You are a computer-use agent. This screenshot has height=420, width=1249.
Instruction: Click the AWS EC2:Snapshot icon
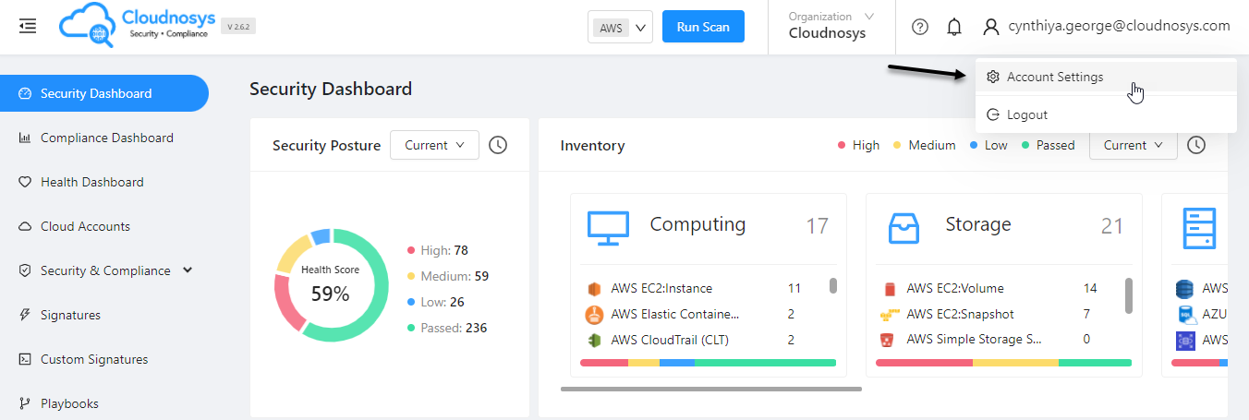click(890, 315)
